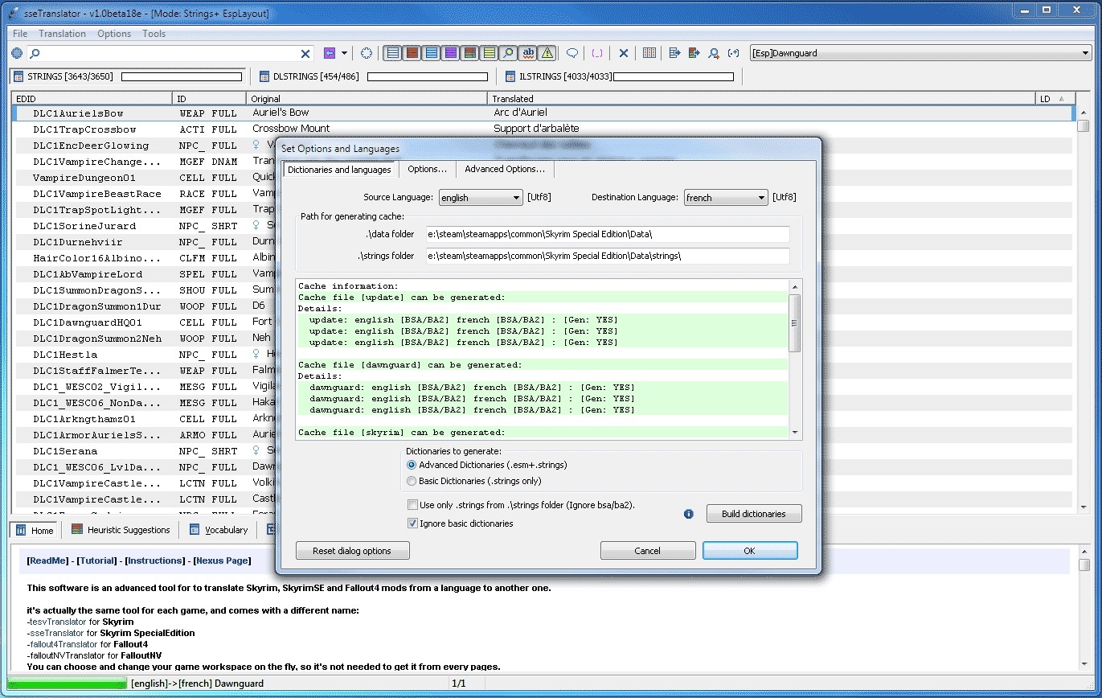Screen dimensions: 1102x698
Task: Click into the main search box
Action: [x=164, y=53]
